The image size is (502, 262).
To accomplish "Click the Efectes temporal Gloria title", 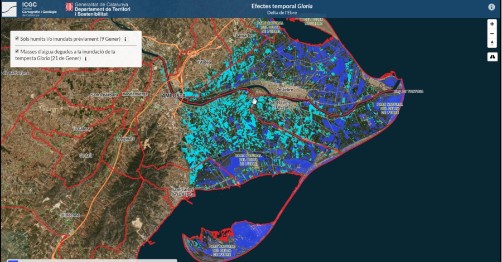I will click(x=273, y=5).
